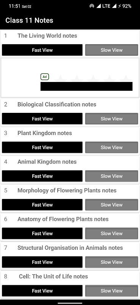This screenshot has width=140, height=305.
Task: Open Fast View for The Living World notes
Action: (42, 50)
